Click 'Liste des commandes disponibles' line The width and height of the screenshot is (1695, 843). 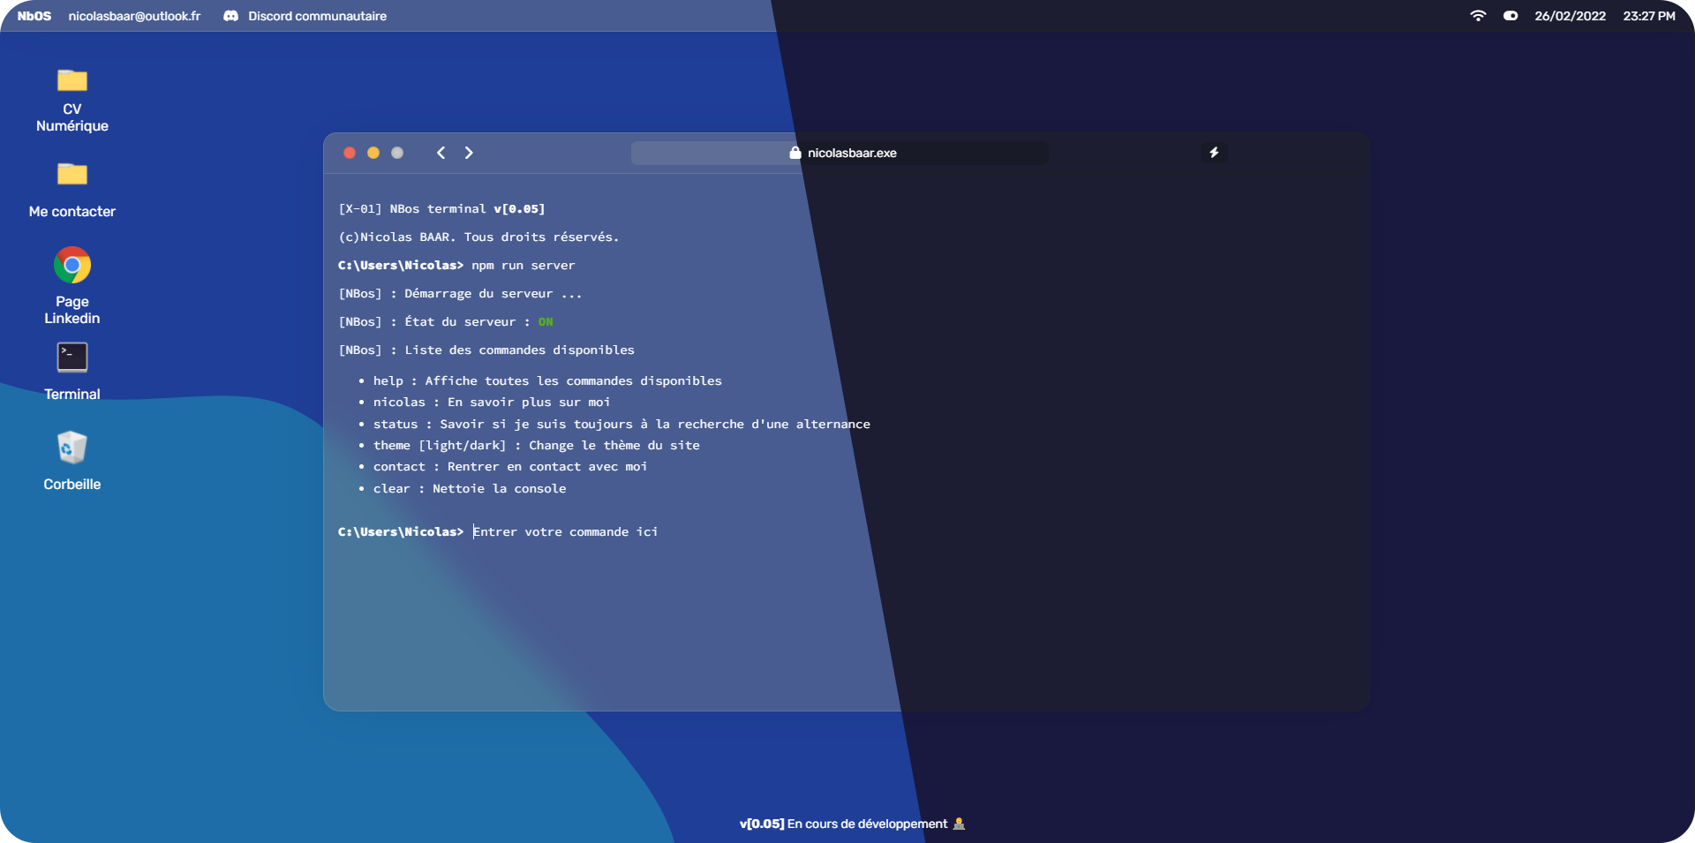486,350
